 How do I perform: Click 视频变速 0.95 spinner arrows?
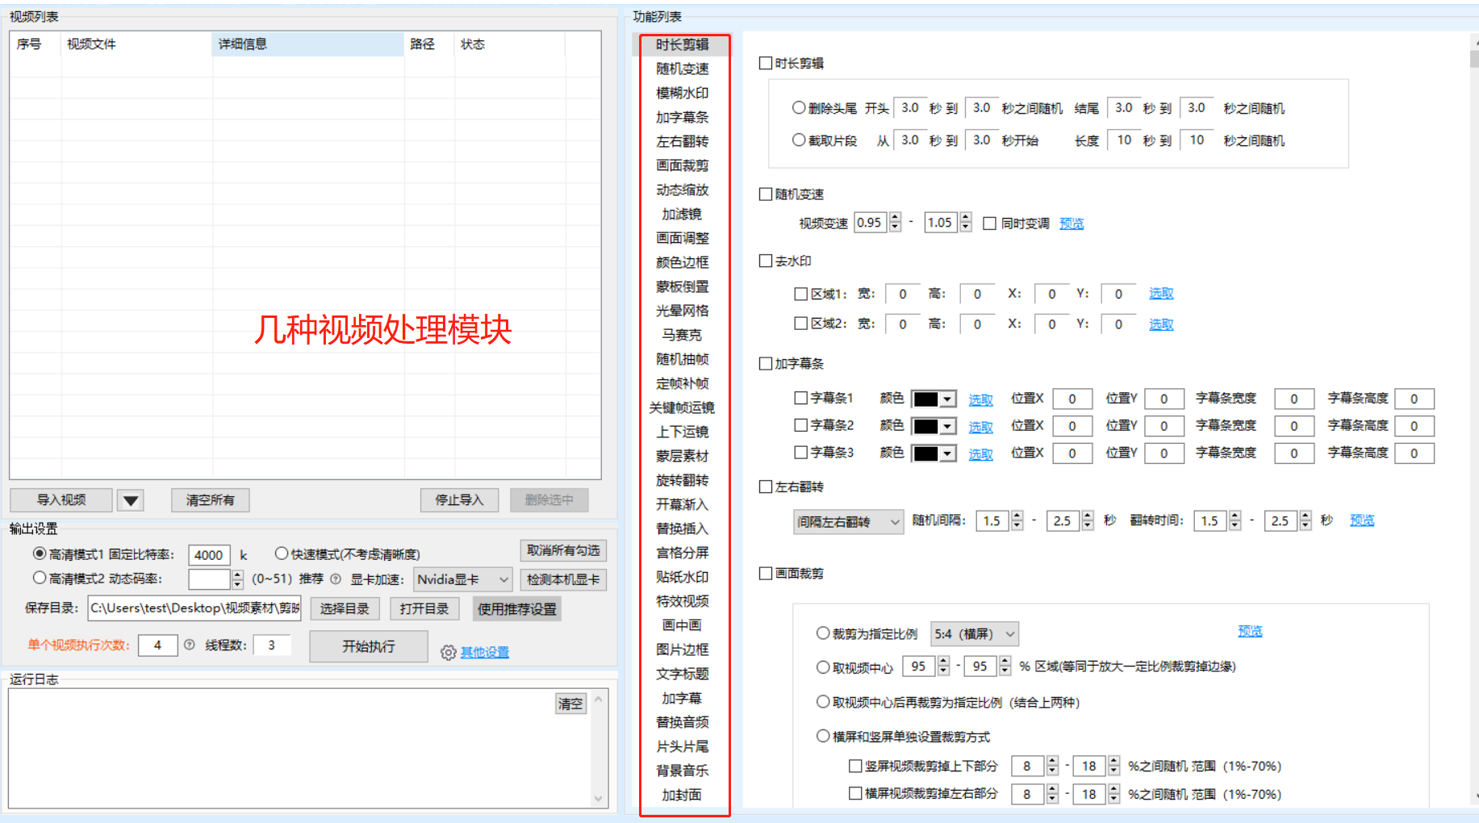pyautogui.click(x=895, y=223)
